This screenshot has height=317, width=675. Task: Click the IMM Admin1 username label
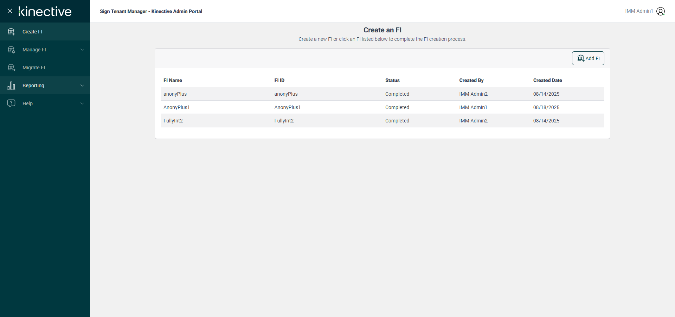[639, 11]
